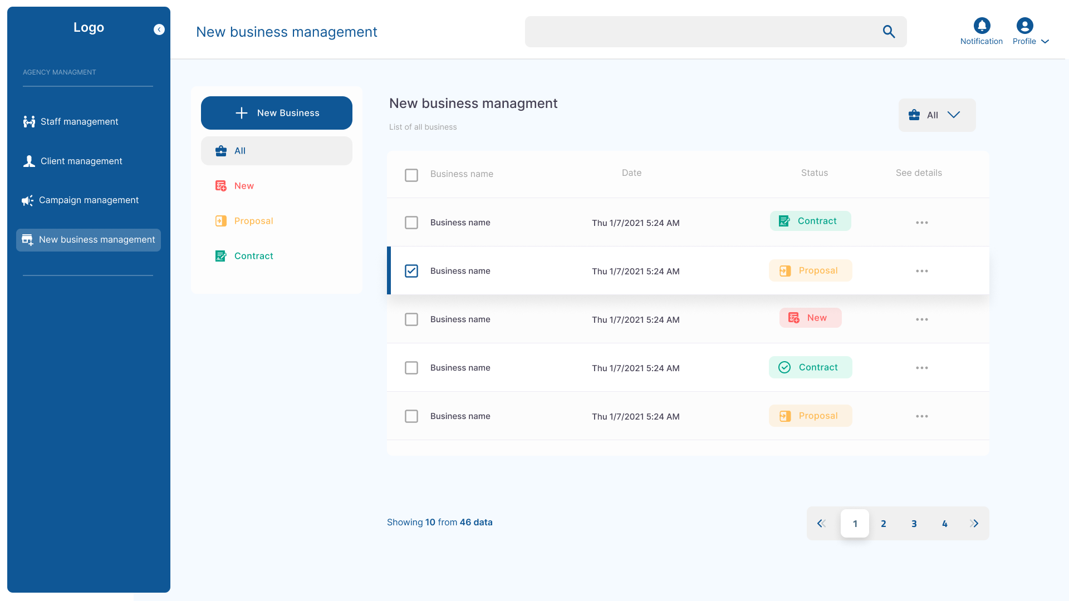Click the Campaign management megaphone icon
This screenshot has height=601, width=1069.
[x=27, y=200]
